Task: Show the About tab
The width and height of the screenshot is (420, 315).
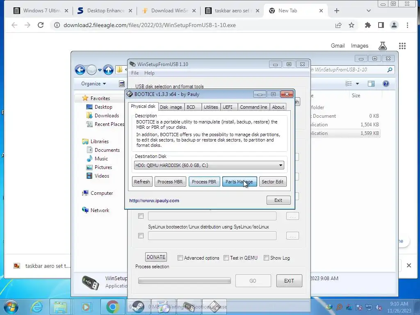Action: click(x=278, y=107)
